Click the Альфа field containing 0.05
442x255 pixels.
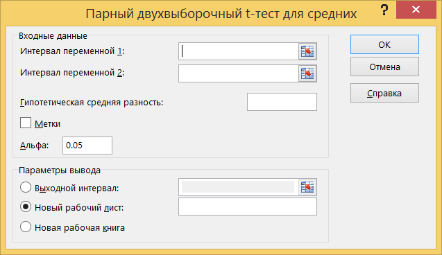coord(87,146)
